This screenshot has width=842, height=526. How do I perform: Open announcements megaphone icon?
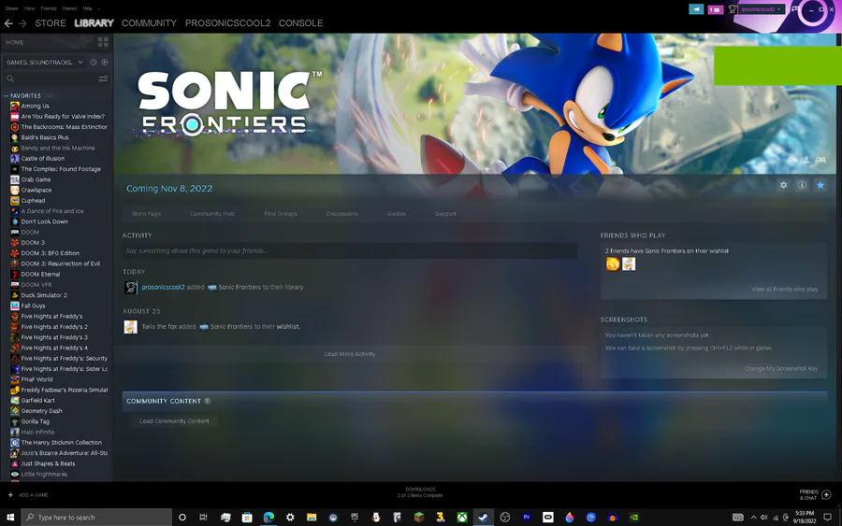pos(696,9)
